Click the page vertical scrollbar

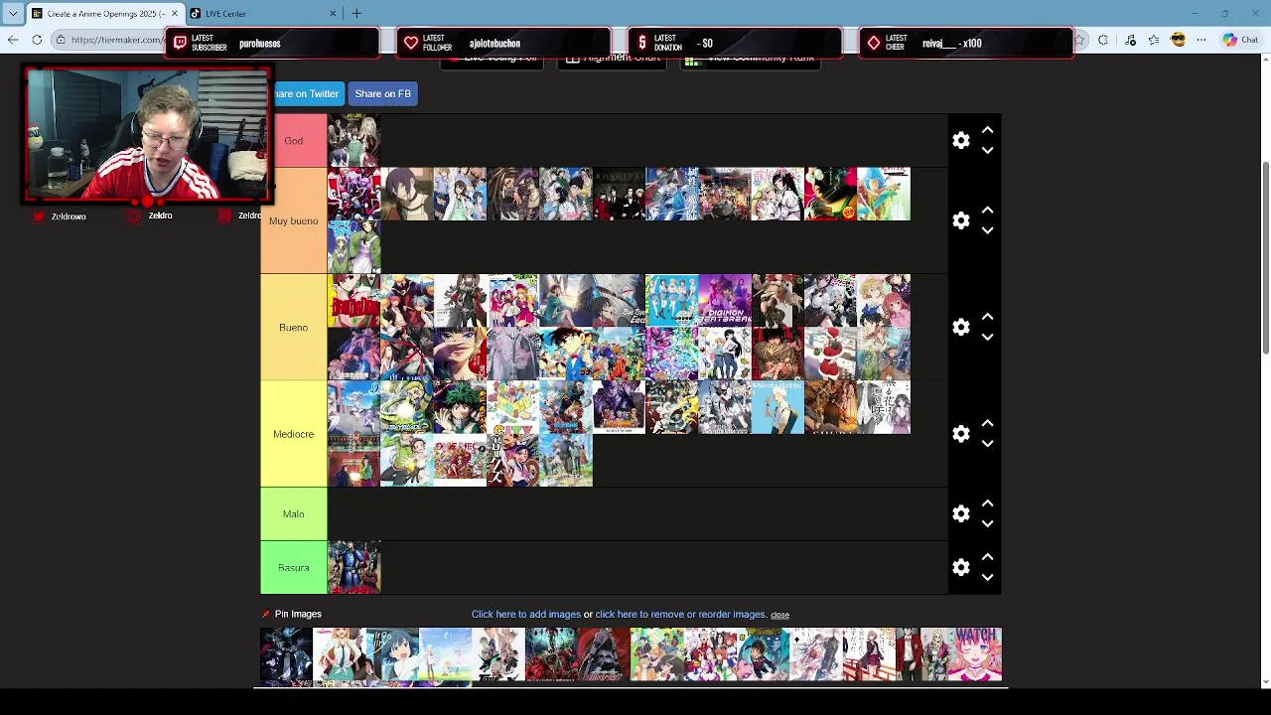coord(1265,256)
